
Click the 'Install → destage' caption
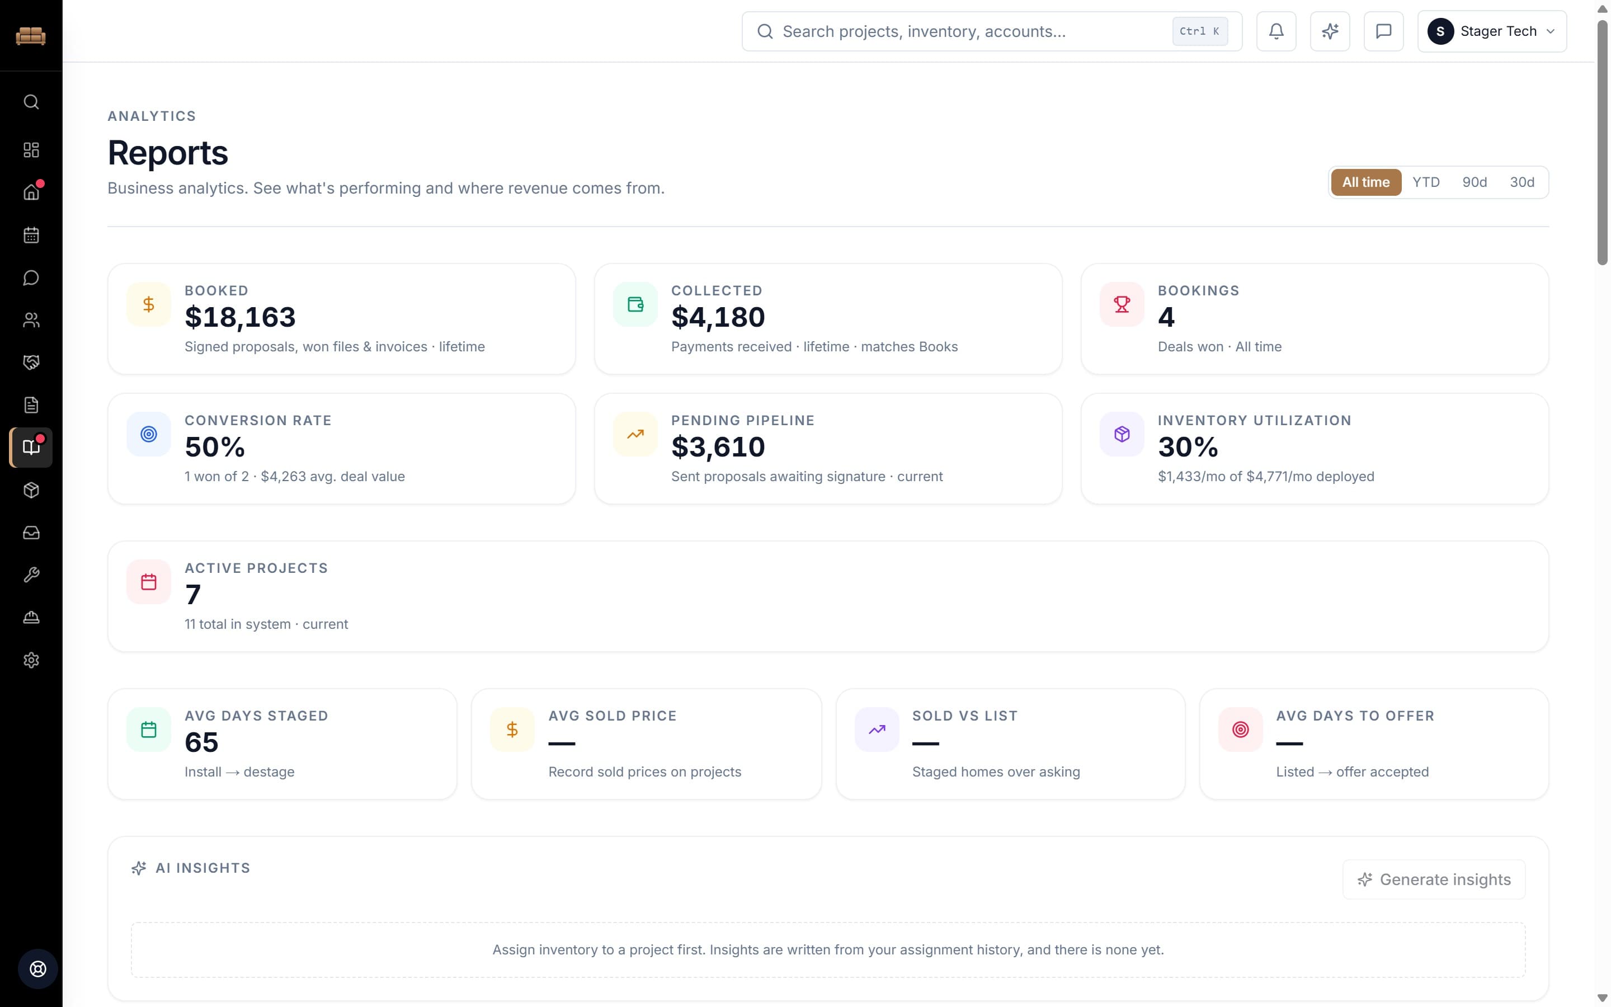point(239,772)
